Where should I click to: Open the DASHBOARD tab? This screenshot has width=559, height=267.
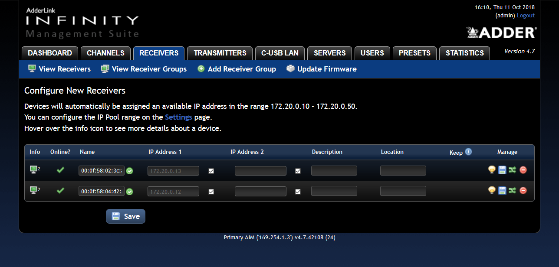tap(50, 53)
